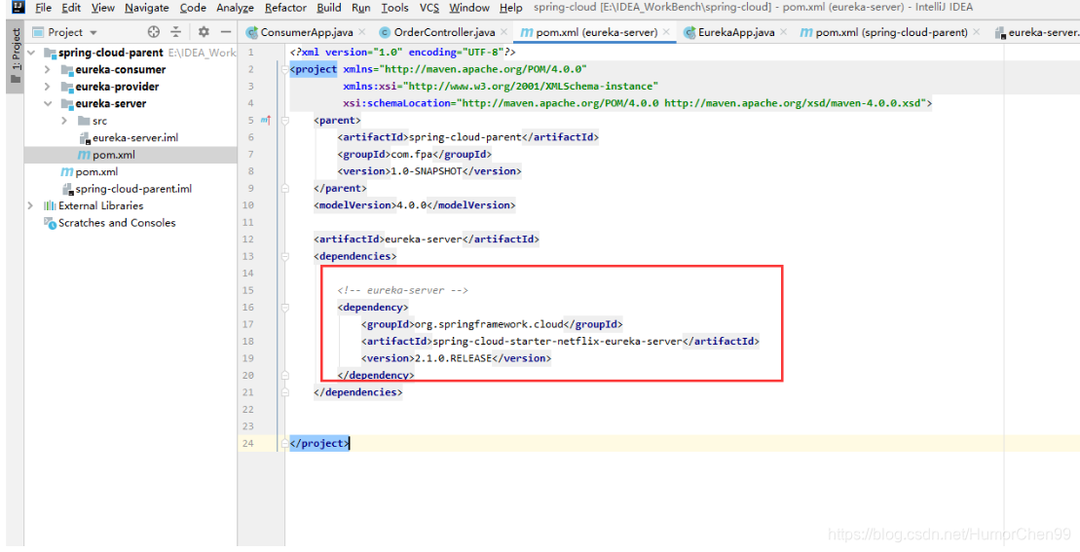1080x552 pixels.
Task: Click the locate-in-project target icon
Action: pyautogui.click(x=154, y=32)
